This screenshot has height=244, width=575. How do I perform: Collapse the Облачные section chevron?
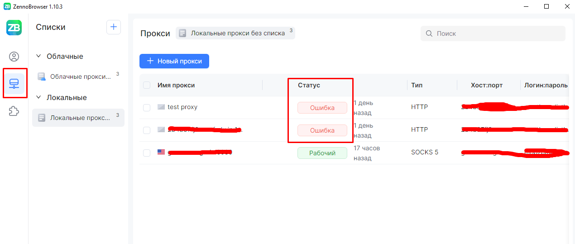pyautogui.click(x=39, y=57)
